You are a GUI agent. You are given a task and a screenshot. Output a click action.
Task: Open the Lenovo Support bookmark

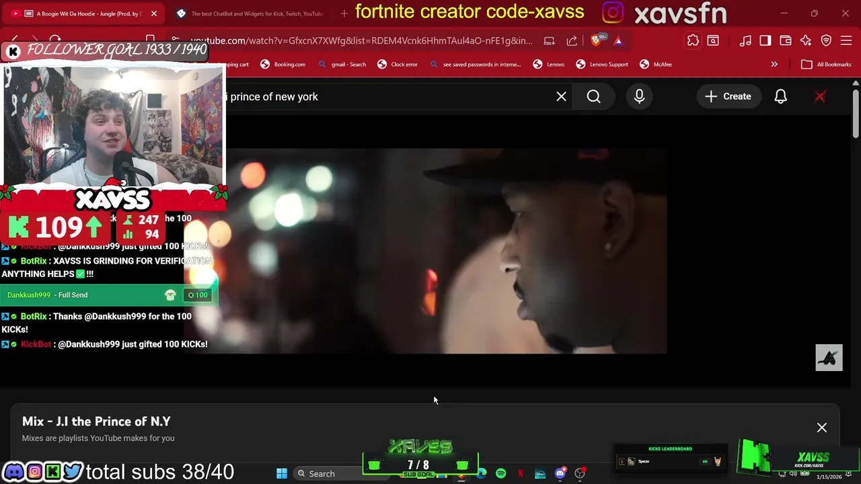click(x=602, y=65)
